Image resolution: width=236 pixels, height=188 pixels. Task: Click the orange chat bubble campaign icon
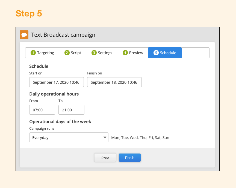pyautogui.click(x=24, y=35)
